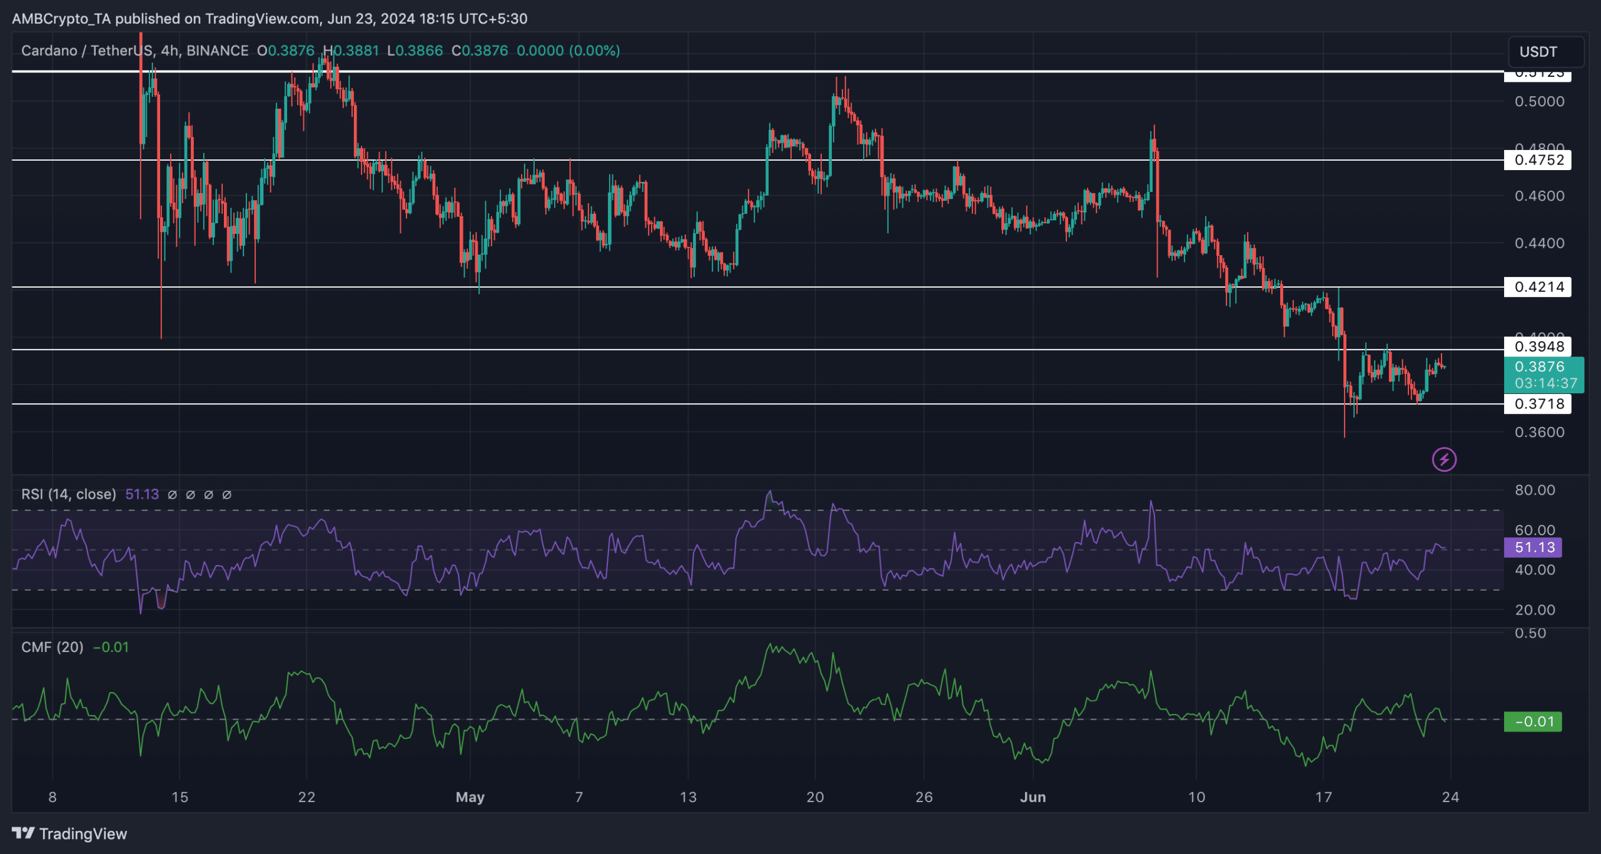Click the first ∅ symbol after RSI value
This screenshot has width=1601, height=854.
(x=173, y=495)
